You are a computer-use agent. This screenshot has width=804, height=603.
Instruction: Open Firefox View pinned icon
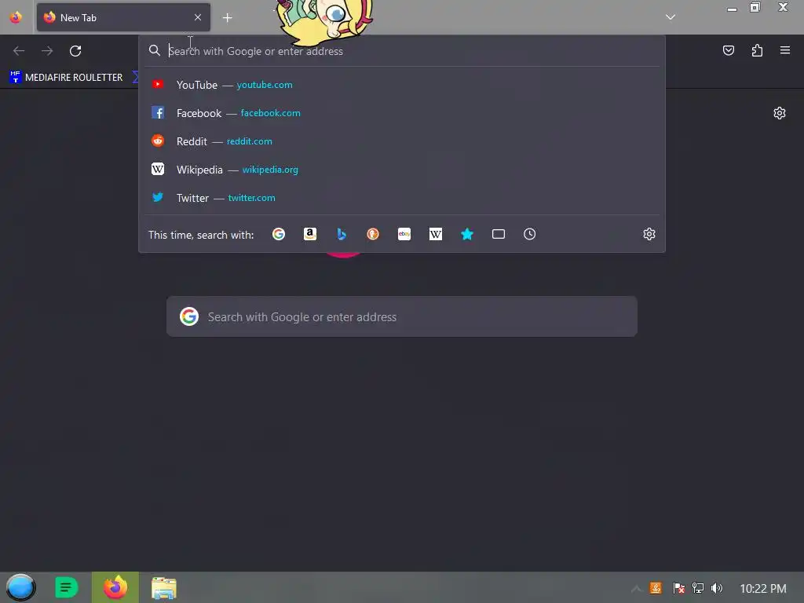click(x=16, y=17)
